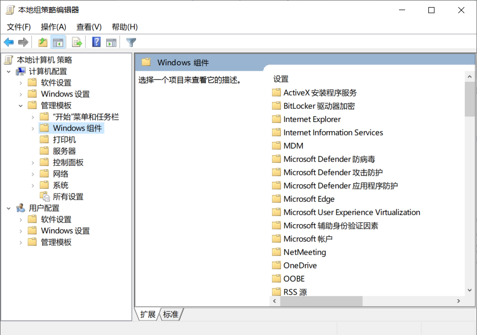Image resolution: width=477 pixels, height=335 pixels.
Task: Collapse the 用户配置 tree node
Action: coord(9,208)
